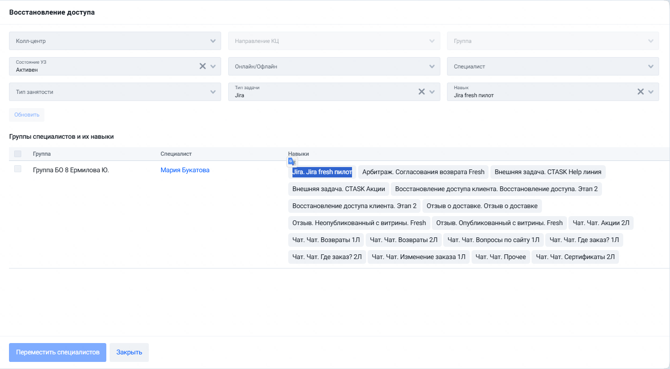Check the Группа БО 8 Ермилова row checkbox
The height and width of the screenshot is (369, 670).
[x=18, y=169]
